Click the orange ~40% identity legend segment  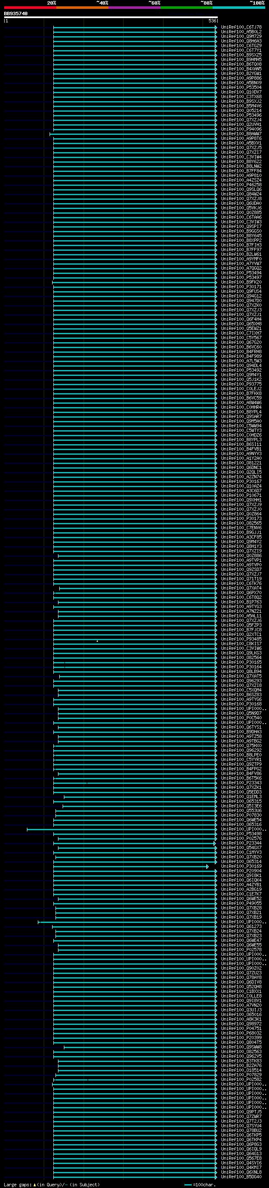pos(82,8)
